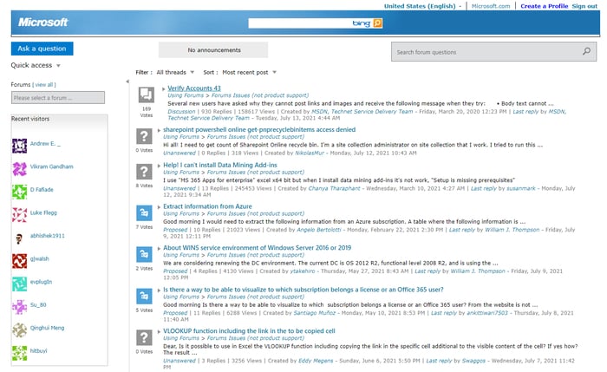Open abhishek1911 avatar image
The width and height of the screenshot is (607, 372).
19,238
